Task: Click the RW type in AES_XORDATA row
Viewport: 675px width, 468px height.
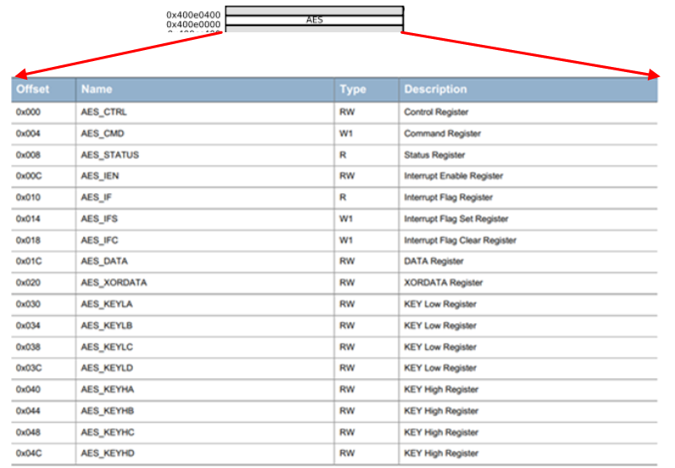Action: (x=347, y=283)
